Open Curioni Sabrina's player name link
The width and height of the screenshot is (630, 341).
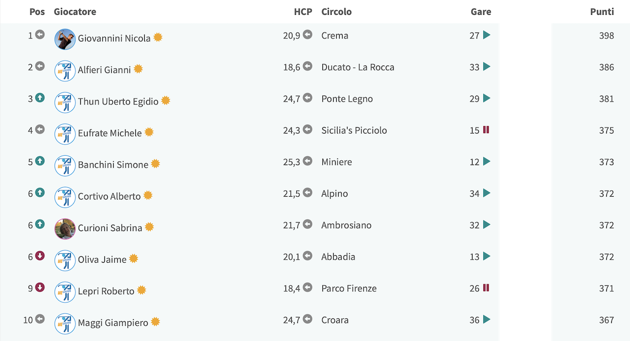click(110, 228)
